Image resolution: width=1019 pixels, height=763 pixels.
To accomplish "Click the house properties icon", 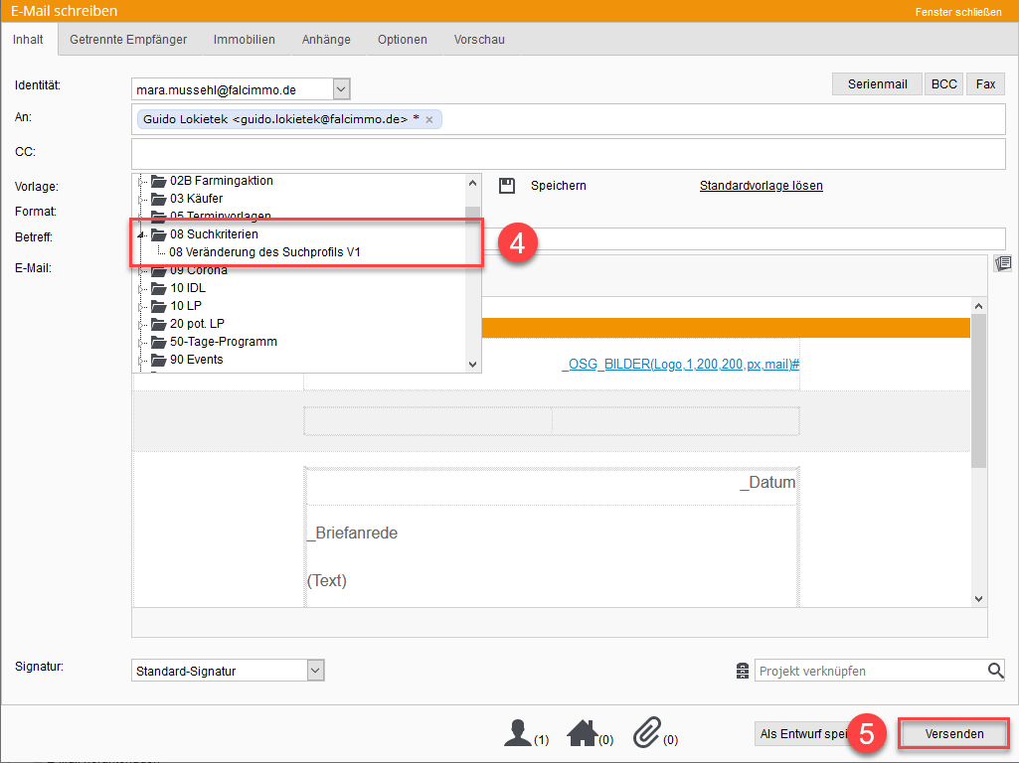I will click(582, 734).
